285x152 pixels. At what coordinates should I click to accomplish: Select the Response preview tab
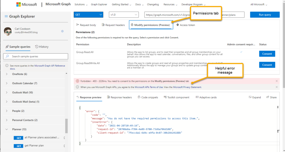pos(89,97)
